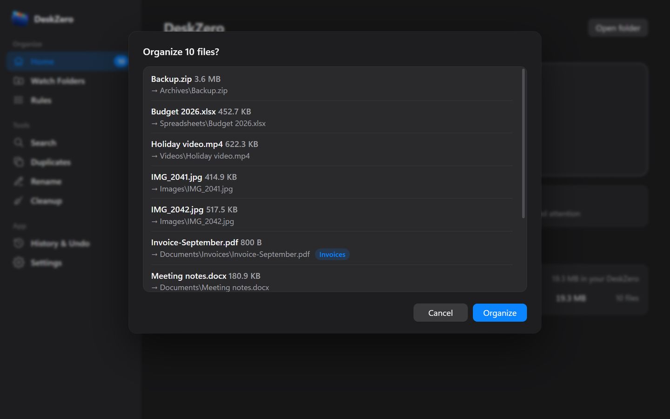Viewport: 670px width, 419px height.
Task: Select the IMG_2042.jpg file name
Action: (x=177, y=209)
